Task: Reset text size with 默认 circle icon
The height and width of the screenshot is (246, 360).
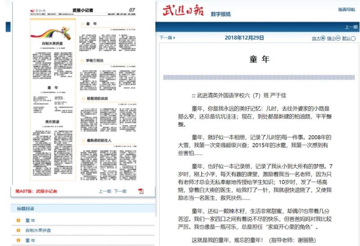Action: click(353, 39)
